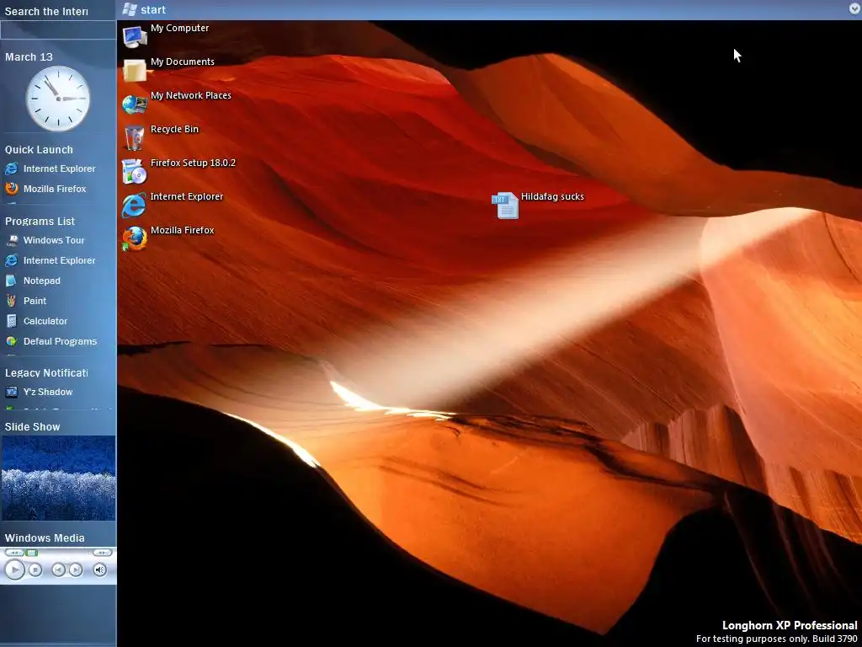Click the March 13 date text
The height and width of the screenshot is (647, 862).
click(29, 56)
